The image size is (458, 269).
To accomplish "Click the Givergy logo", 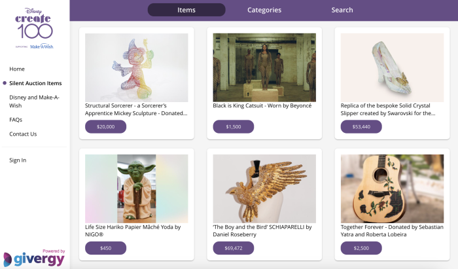I will pyautogui.click(x=34, y=259).
